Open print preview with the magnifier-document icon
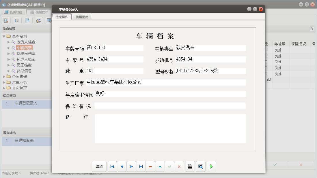The width and height of the screenshot is (317, 178). (200, 166)
